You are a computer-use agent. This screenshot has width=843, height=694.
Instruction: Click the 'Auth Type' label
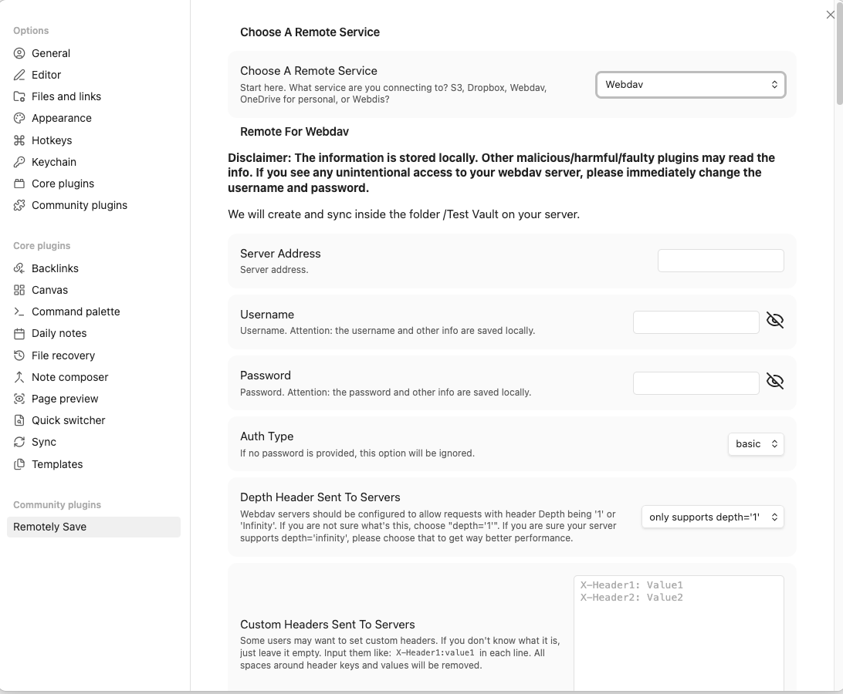point(266,436)
